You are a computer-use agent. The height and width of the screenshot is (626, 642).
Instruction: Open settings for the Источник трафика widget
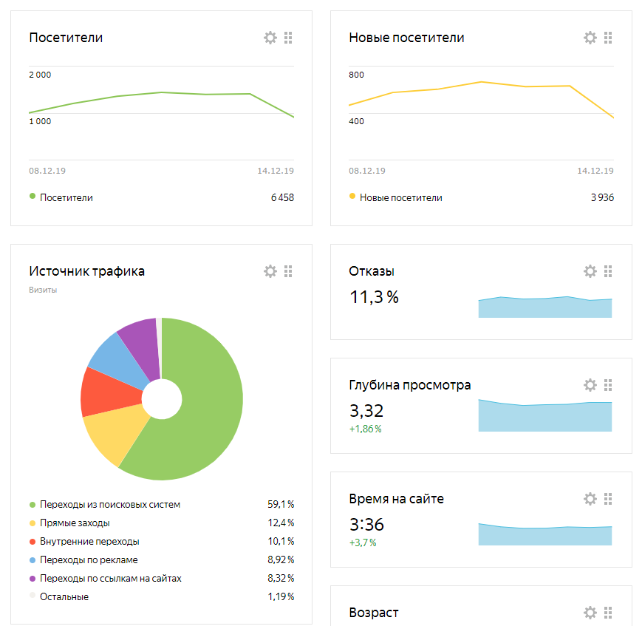(270, 271)
